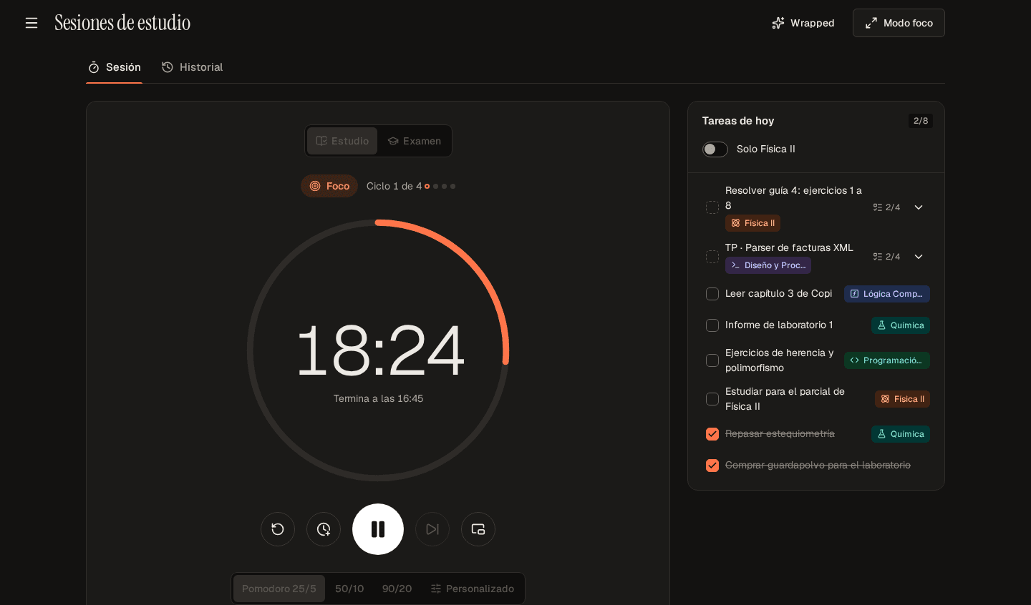
Task: Skip to the next cycle
Action: [432, 529]
